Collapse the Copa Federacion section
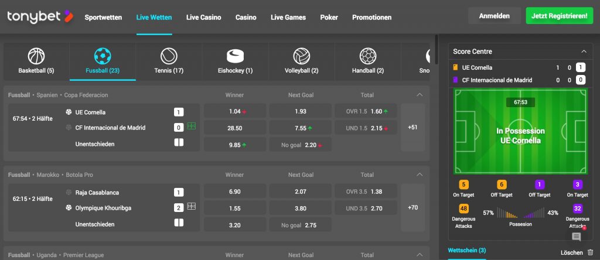 click(x=420, y=95)
